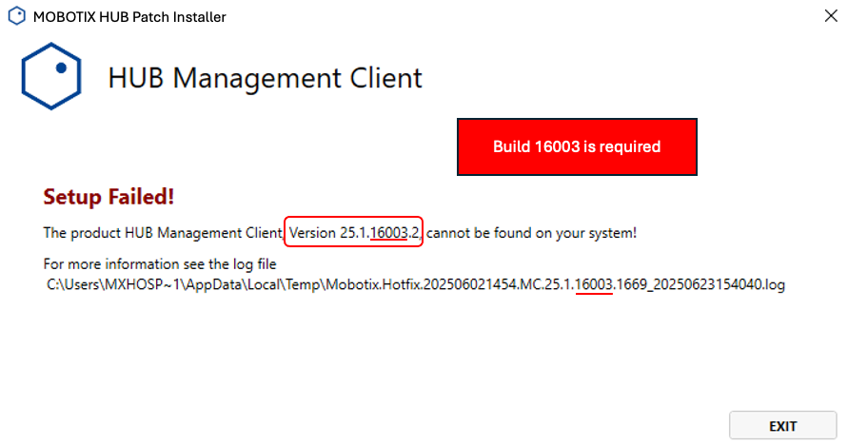Click the EXIT button
The image size is (848, 446).
pyautogui.click(x=782, y=426)
